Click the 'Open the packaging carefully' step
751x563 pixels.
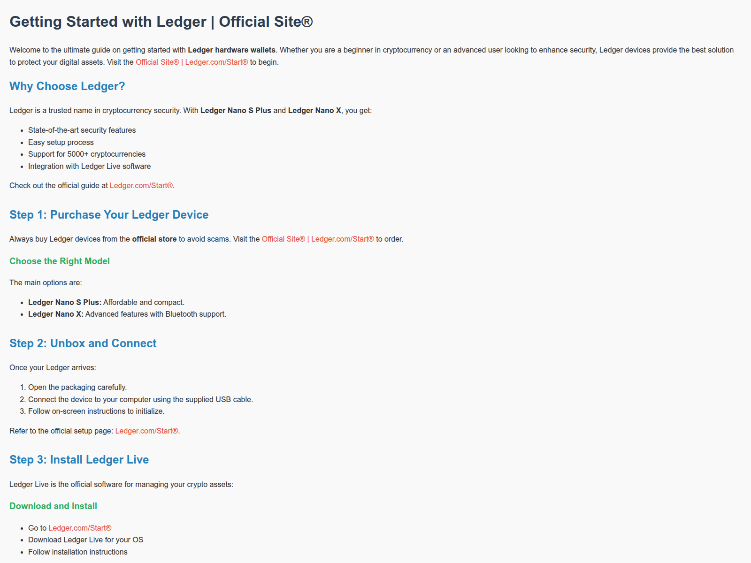coord(77,387)
